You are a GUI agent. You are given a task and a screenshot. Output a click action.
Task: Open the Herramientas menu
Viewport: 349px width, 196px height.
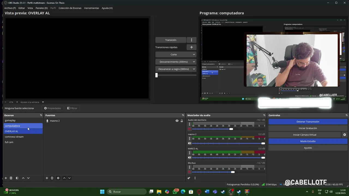point(92,8)
